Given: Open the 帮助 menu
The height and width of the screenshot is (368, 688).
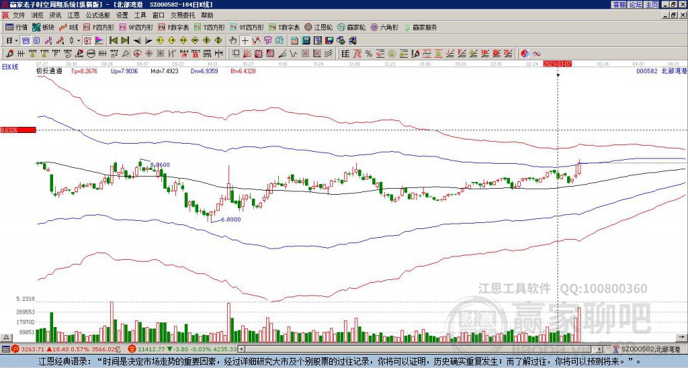Looking at the screenshot, I should coord(207,15).
